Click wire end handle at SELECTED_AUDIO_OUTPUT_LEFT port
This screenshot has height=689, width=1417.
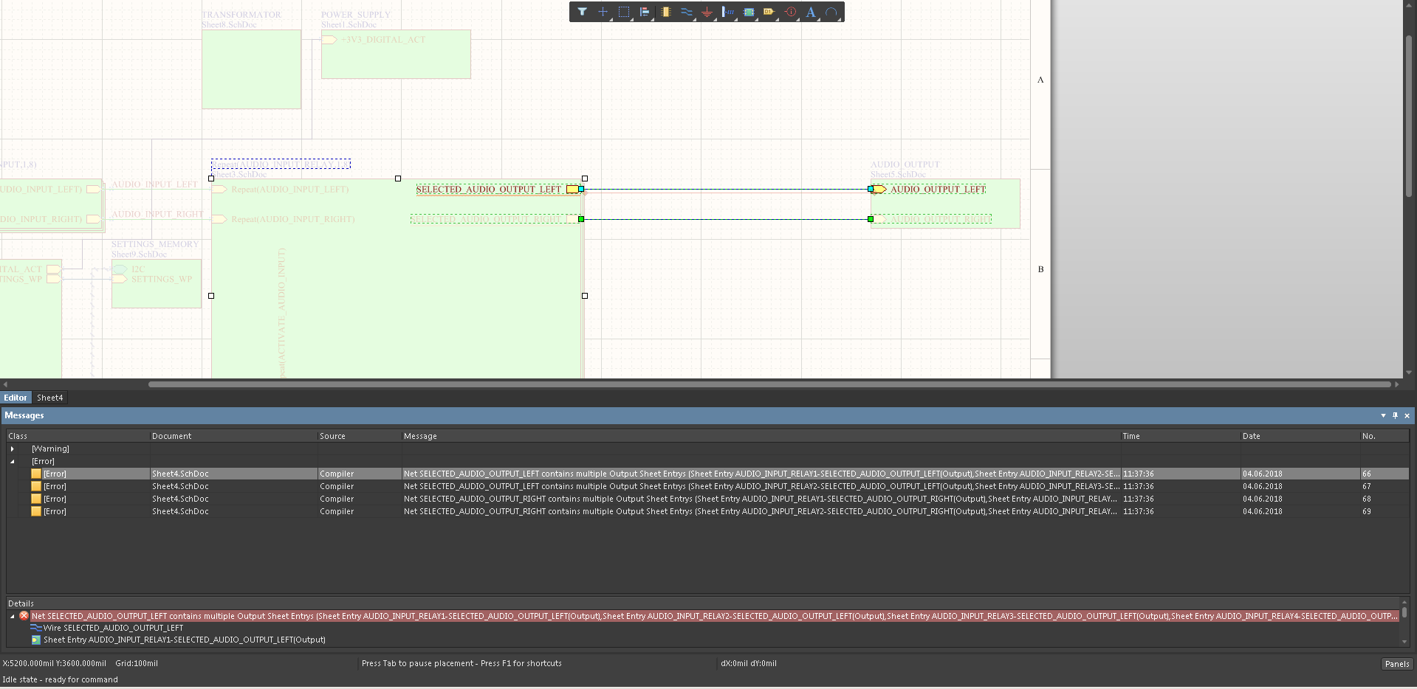581,190
